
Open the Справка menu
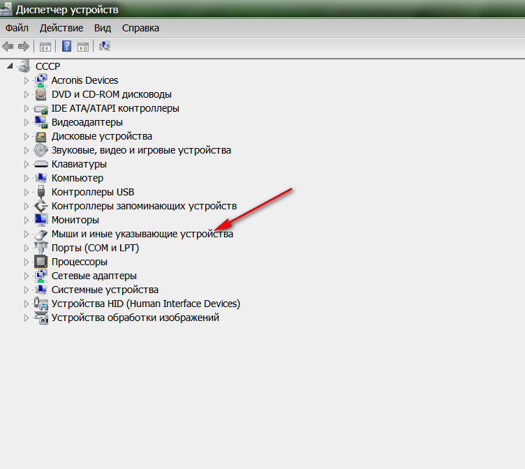140,28
